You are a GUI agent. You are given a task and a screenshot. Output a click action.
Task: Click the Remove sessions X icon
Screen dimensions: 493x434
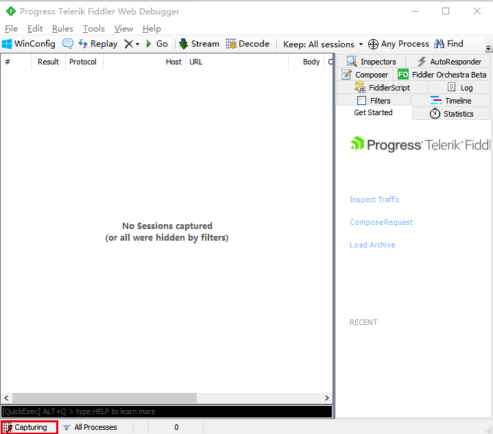click(x=129, y=44)
